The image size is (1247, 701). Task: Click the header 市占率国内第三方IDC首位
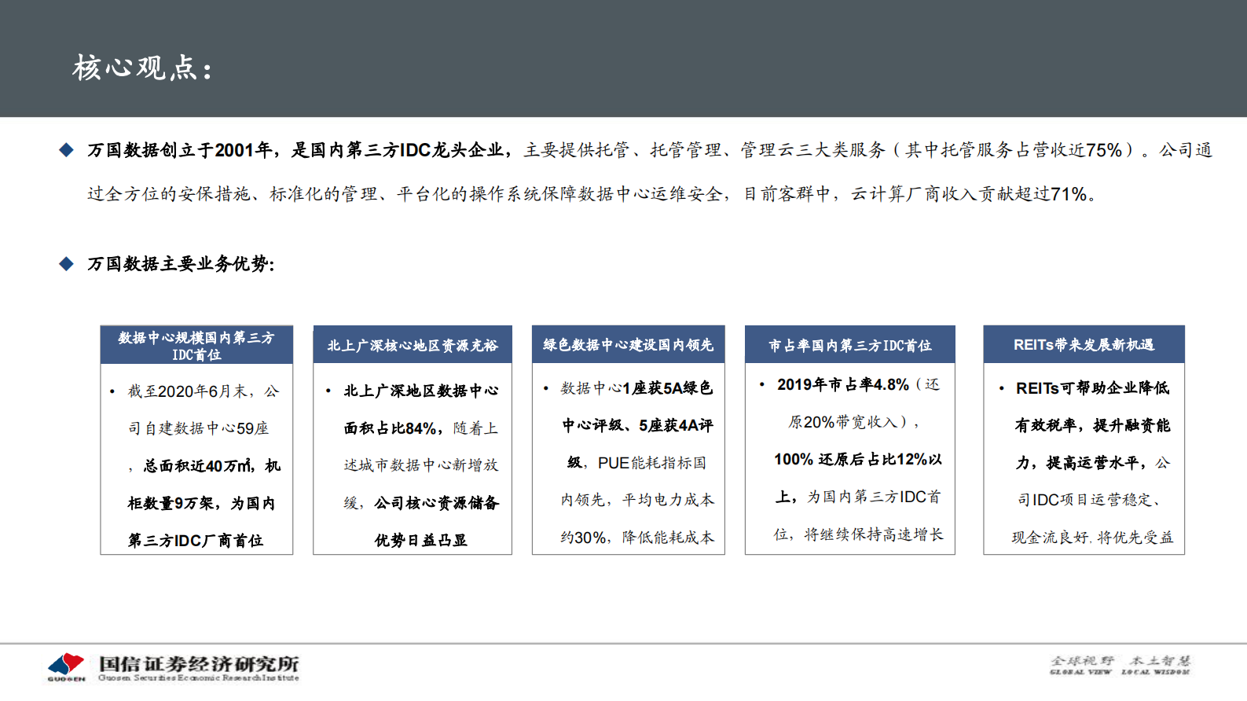(x=849, y=345)
